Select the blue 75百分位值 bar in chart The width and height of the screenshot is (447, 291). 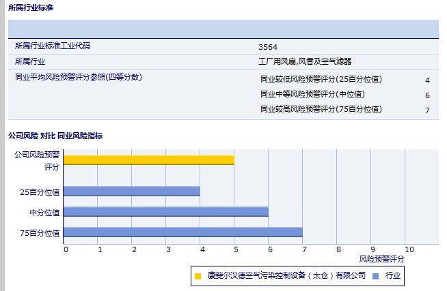click(183, 232)
